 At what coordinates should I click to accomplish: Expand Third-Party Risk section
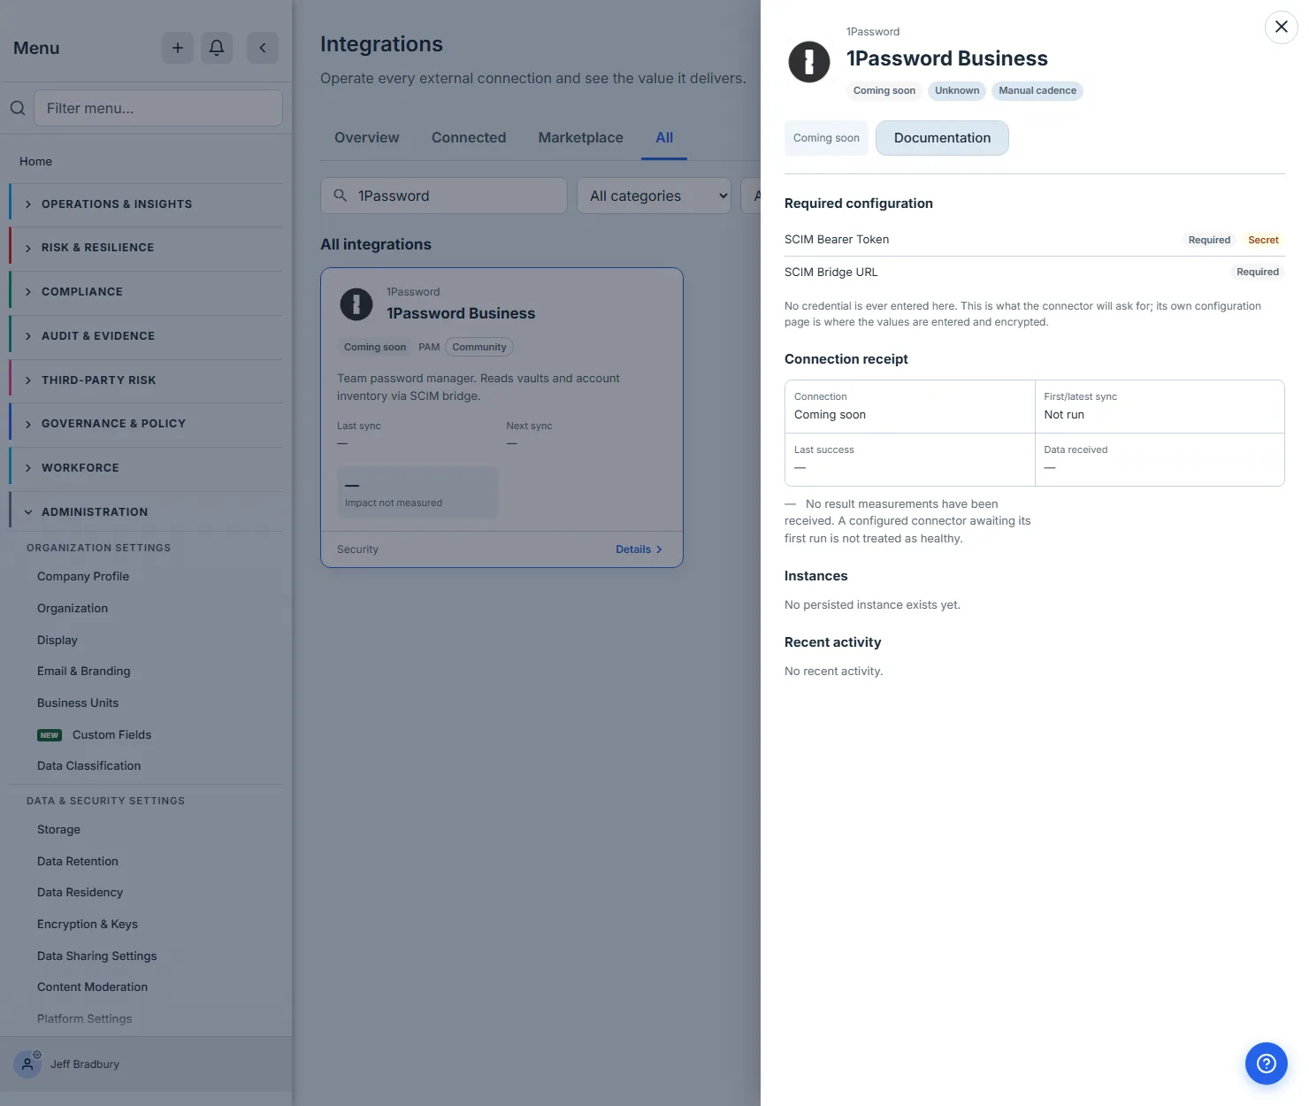147,380
